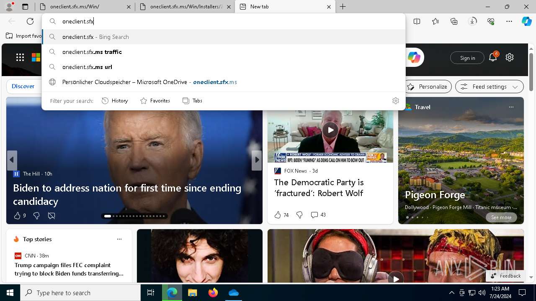The width and height of the screenshot is (536, 301).
Task: Select the Discover feed tab
Action: point(23,86)
